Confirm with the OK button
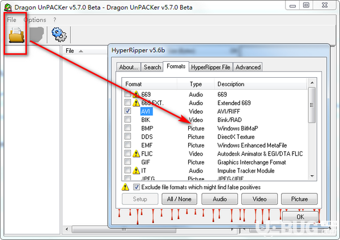 pos(300,217)
